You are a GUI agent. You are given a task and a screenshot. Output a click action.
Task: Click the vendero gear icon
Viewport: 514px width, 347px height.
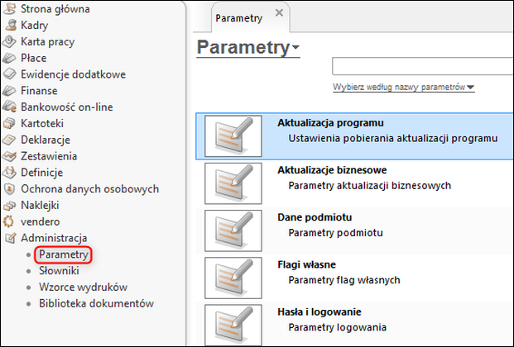click(x=9, y=221)
